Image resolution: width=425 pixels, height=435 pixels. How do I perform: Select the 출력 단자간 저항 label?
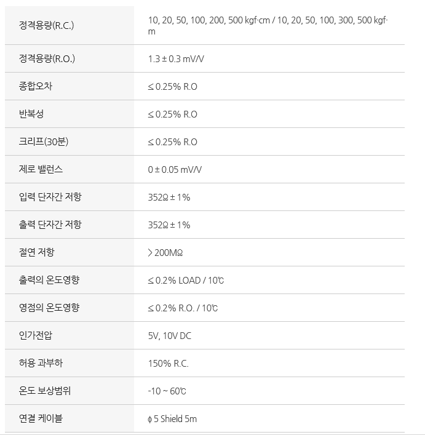(x=50, y=225)
